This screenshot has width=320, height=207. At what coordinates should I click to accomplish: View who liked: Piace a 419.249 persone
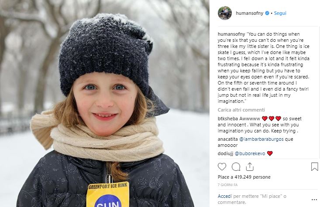point(244,177)
